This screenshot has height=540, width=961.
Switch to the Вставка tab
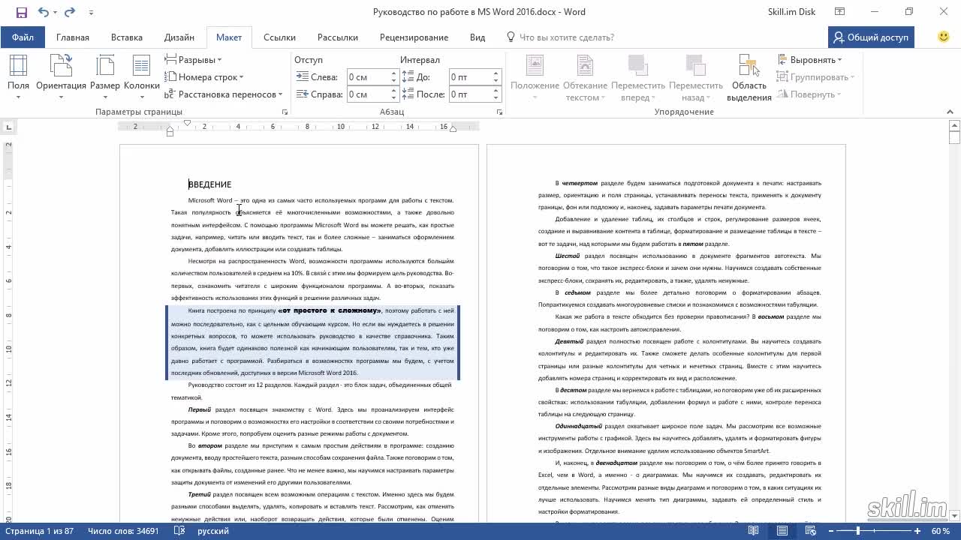(x=127, y=37)
